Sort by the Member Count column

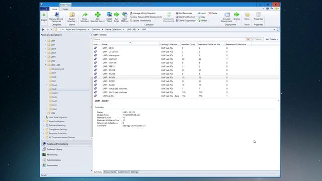(x=189, y=44)
